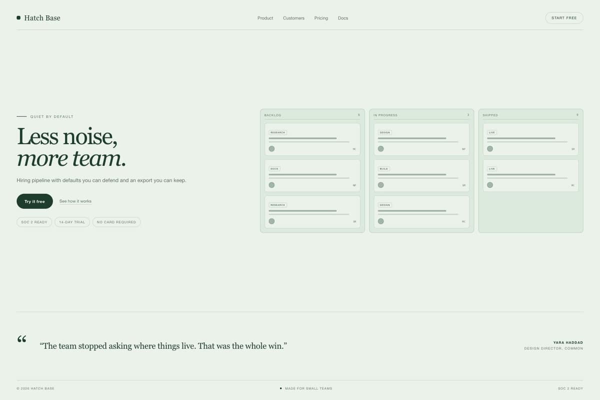This screenshot has height=400, width=600.
Task: Click the name YARA HADDAD
Action: (568, 342)
